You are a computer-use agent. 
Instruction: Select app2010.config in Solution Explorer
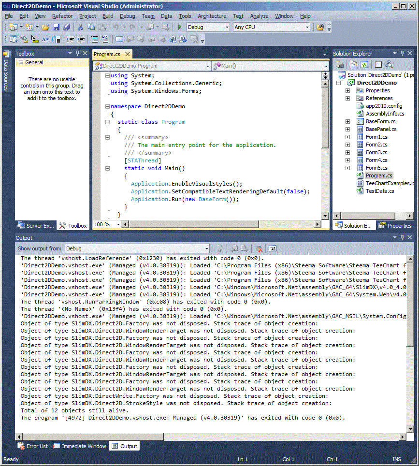[x=384, y=106]
